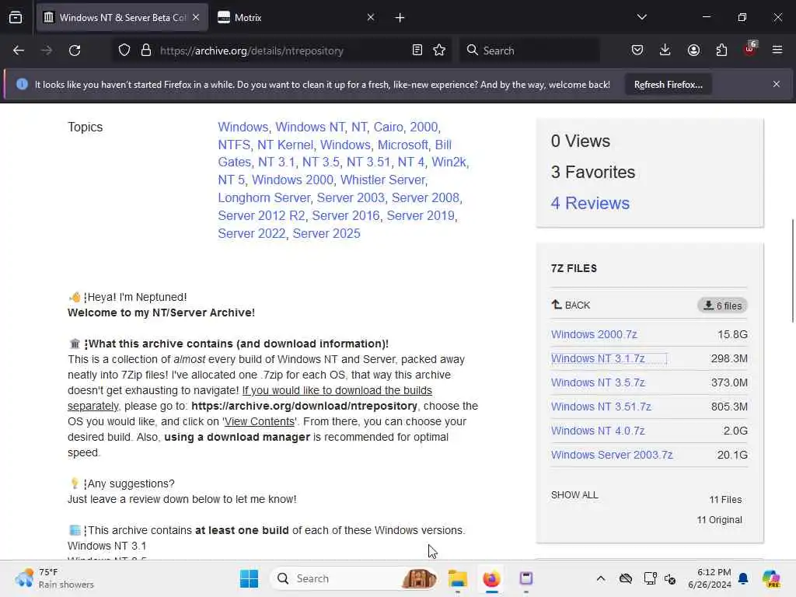
Task: Open the notification bell icon
Action: pyautogui.click(x=743, y=578)
